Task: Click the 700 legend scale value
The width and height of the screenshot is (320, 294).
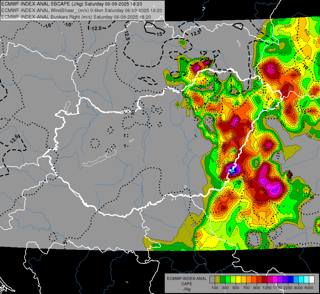Action: pyautogui.click(x=246, y=288)
